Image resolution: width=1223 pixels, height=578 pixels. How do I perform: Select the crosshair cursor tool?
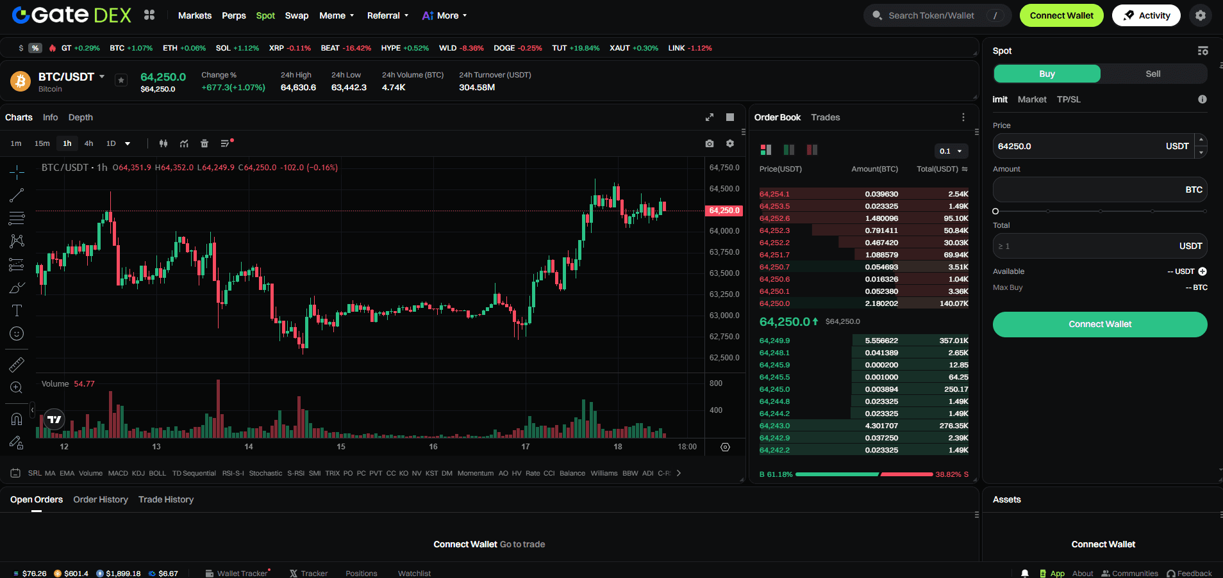[17, 172]
